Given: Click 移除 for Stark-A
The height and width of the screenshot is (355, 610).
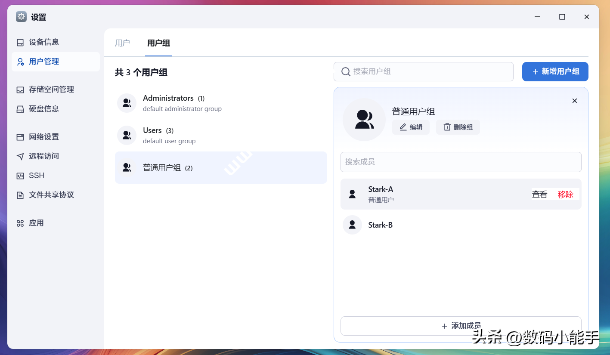Looking at the screenshot, I should 565,194.
